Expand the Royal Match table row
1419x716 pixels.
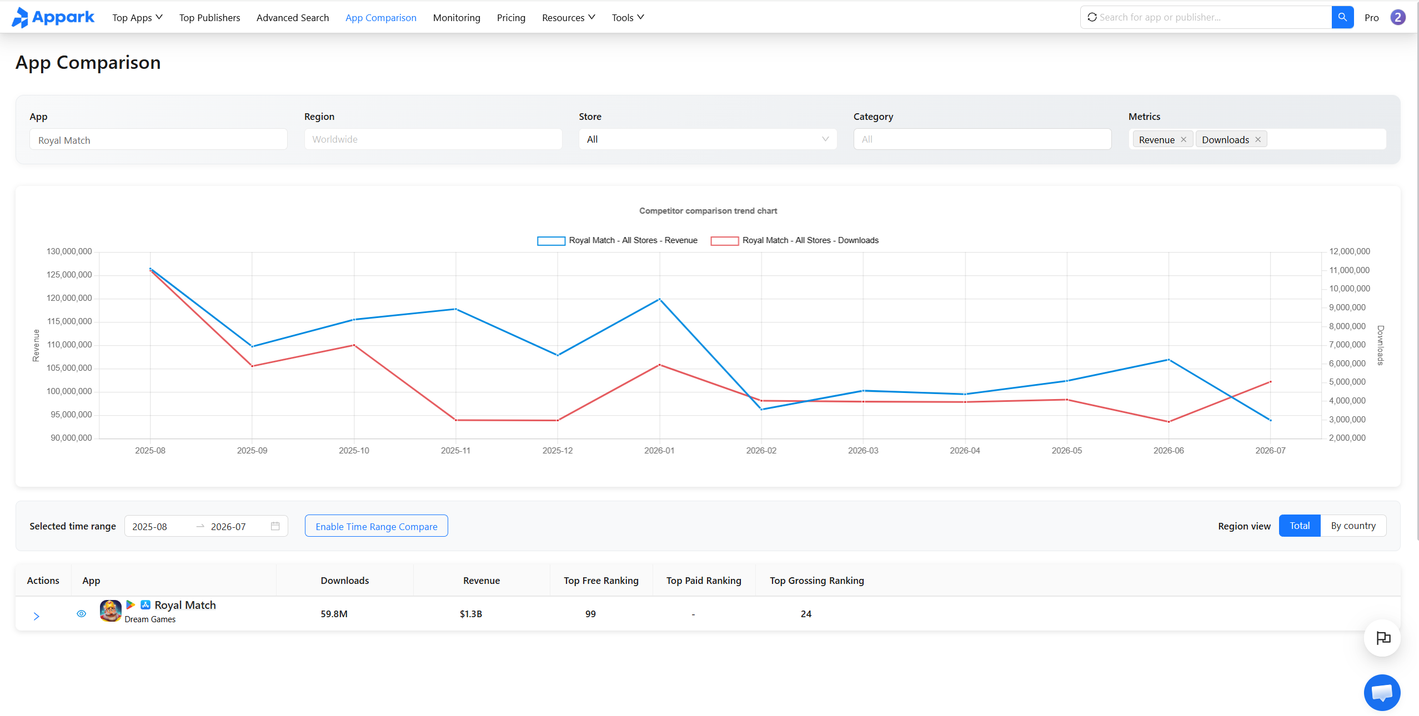click(x=37, y=616)
